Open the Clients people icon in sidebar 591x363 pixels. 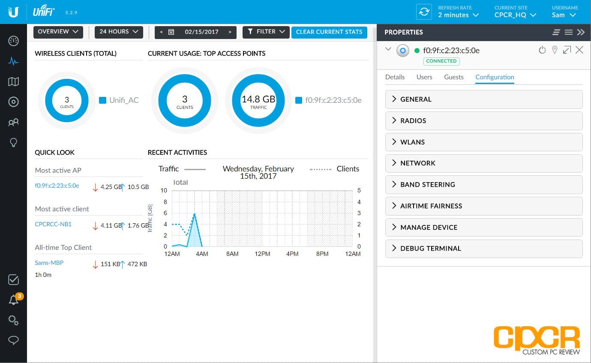point(13,122)
